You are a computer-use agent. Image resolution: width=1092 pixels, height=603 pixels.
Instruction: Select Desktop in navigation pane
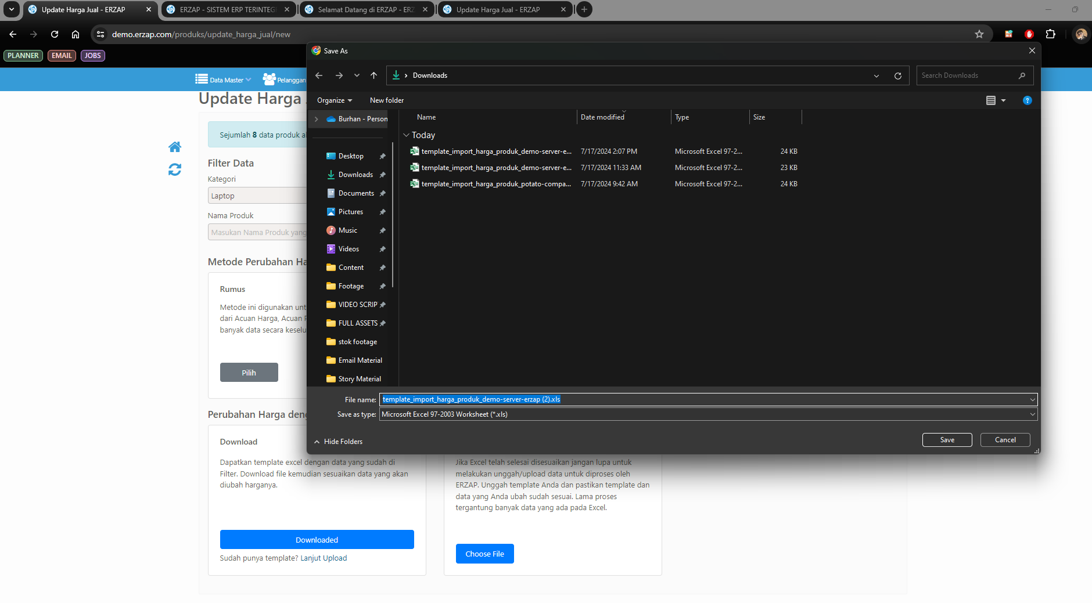351,156
